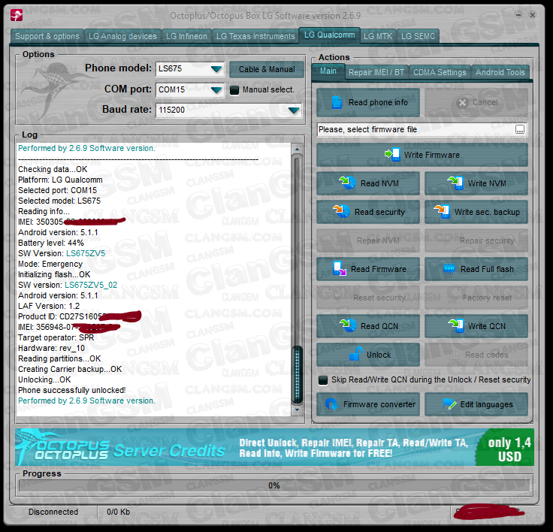The image size is (553, 532).
Task: Click the Write QCN phone icon
Action: (456, 325)
